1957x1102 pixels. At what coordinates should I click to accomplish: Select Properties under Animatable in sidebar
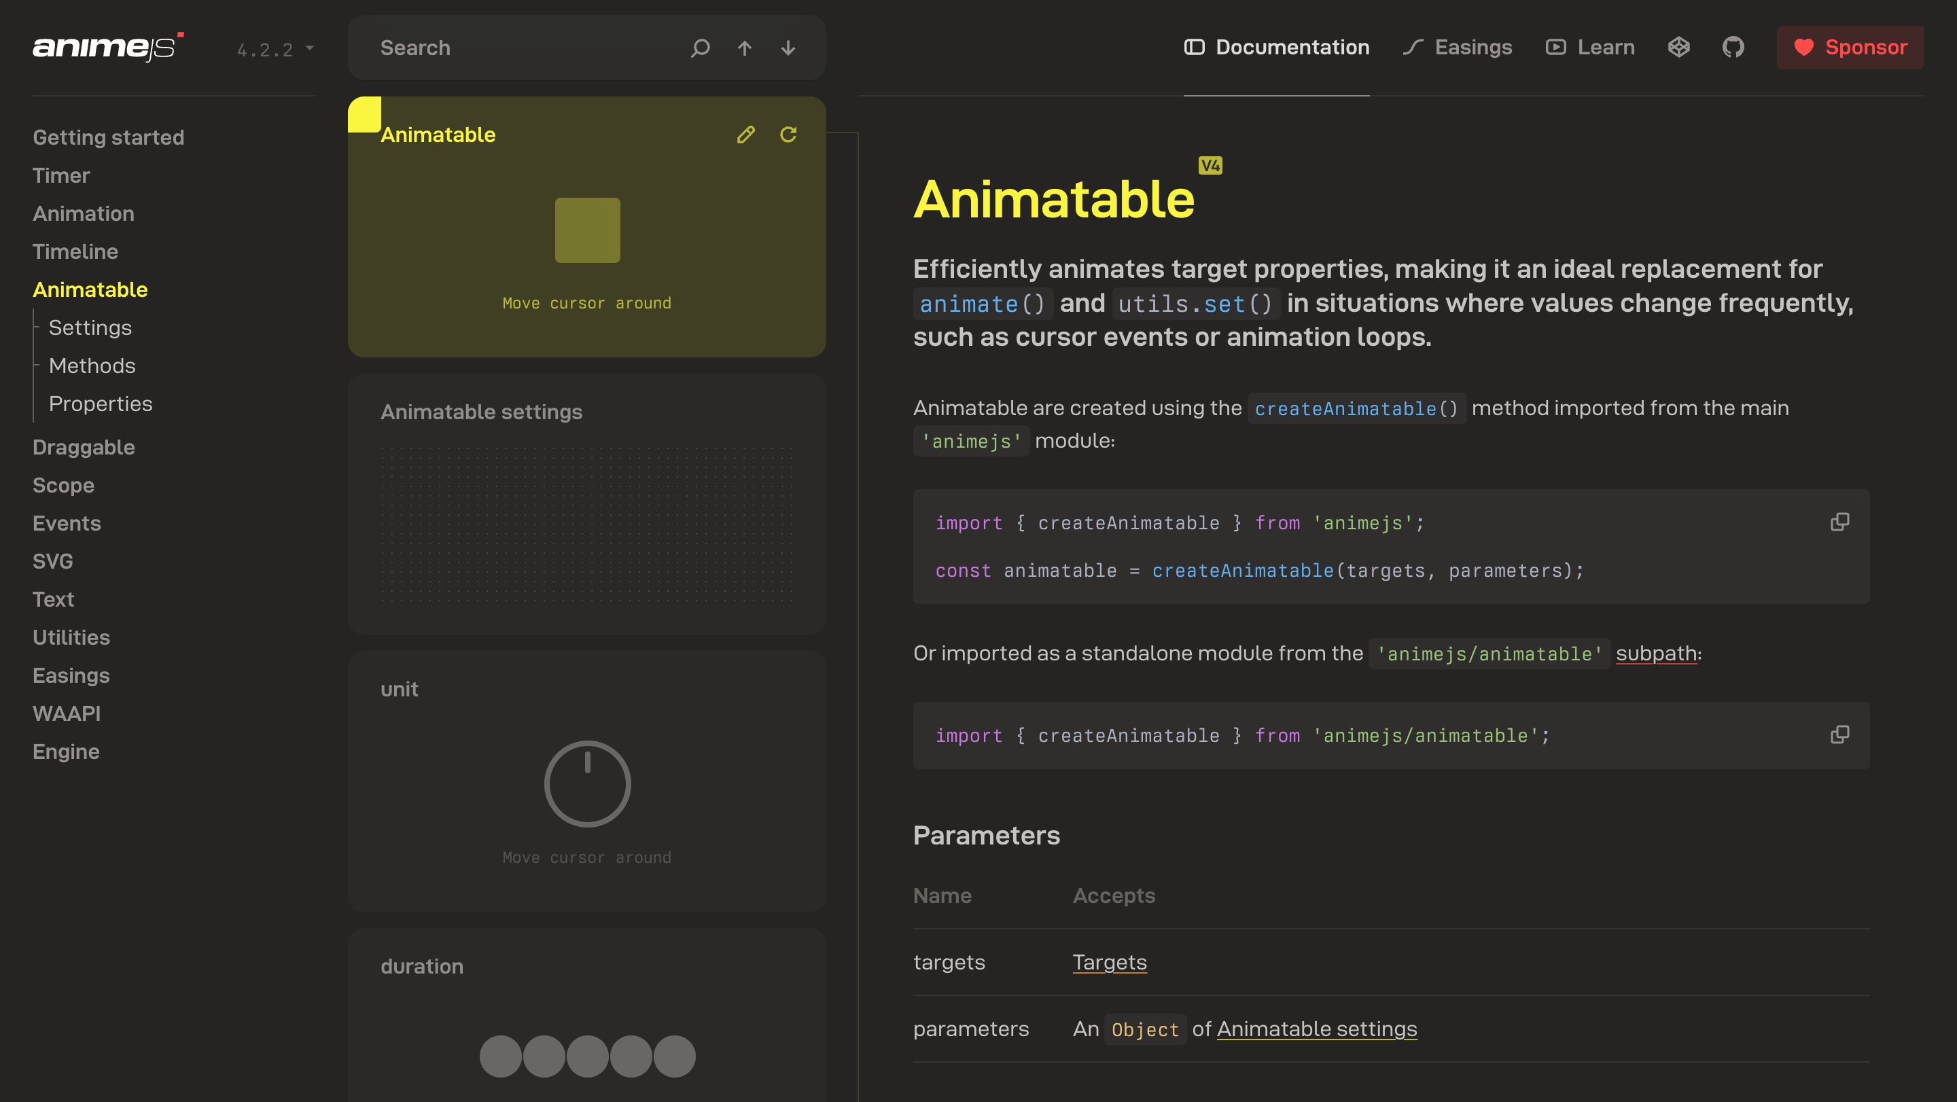(101, 404)
